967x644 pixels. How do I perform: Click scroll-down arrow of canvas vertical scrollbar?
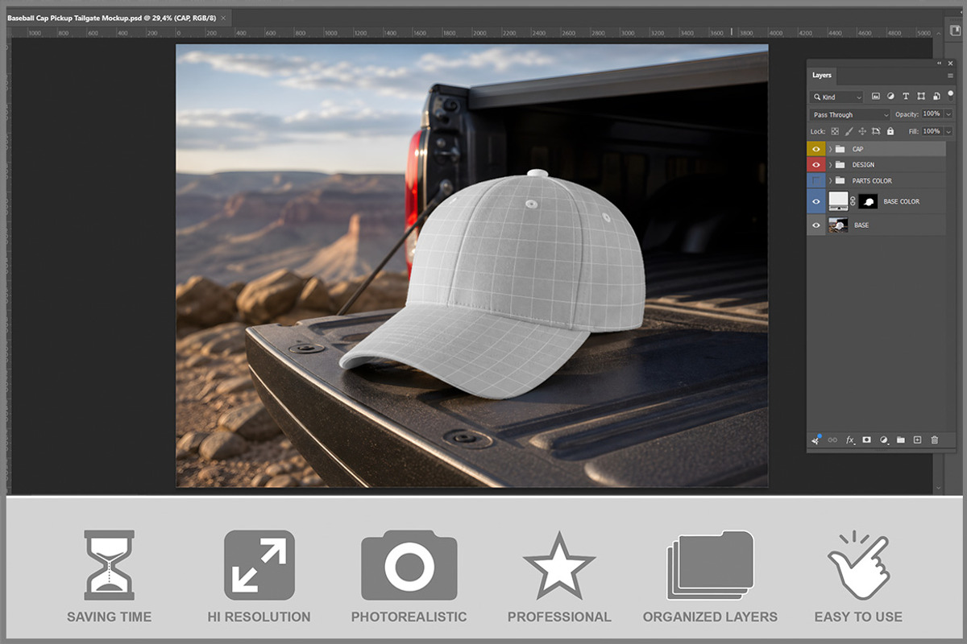[x=939, y=488]
